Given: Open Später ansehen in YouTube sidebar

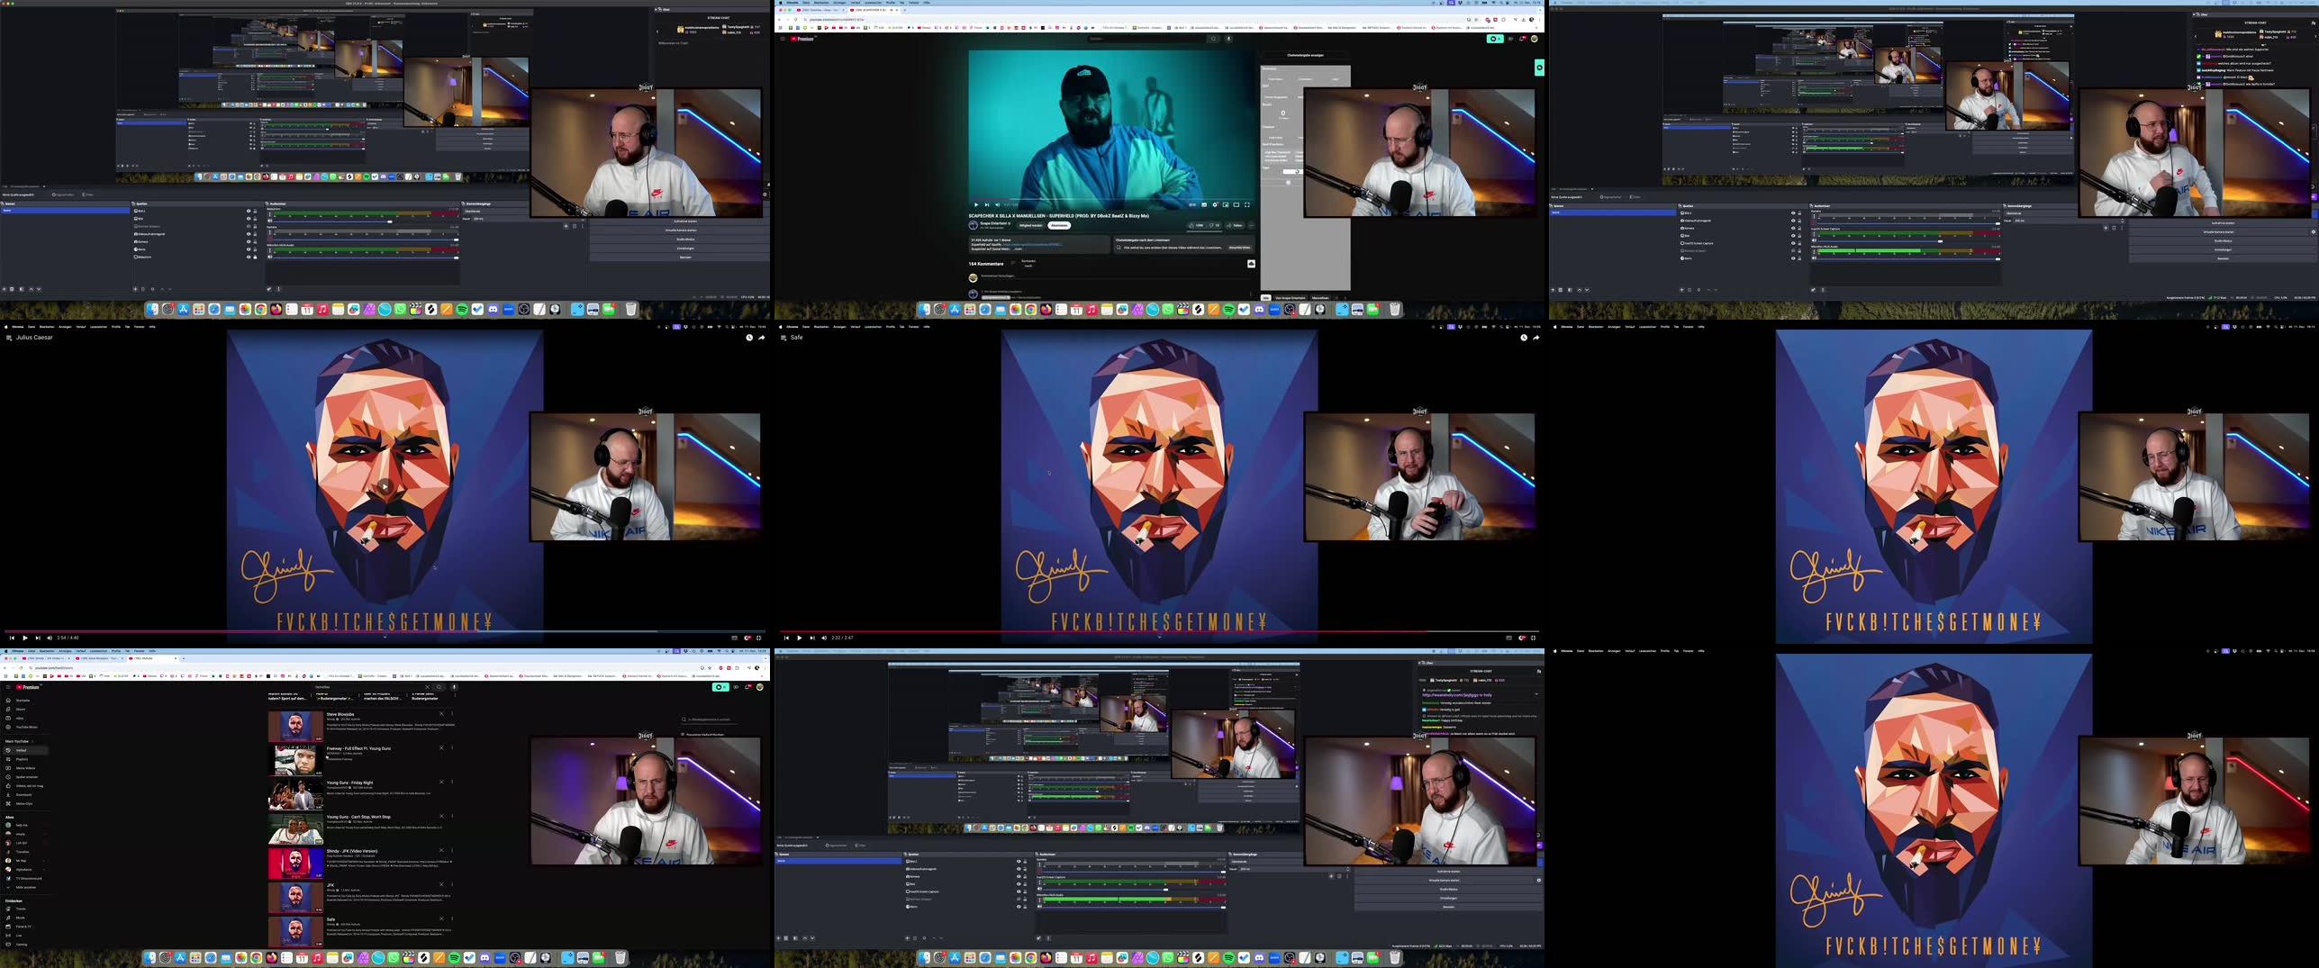Looking at the screenshot, I should [x=25, y=777].
